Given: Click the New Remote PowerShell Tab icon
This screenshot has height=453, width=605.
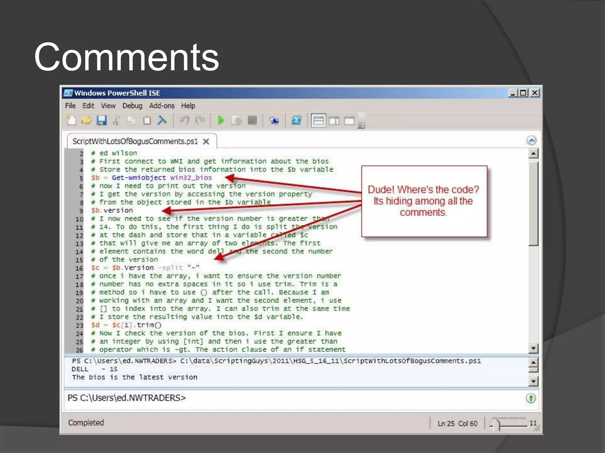Looking at the screenshot, I should pyautogui.click(x=274, y=121).
